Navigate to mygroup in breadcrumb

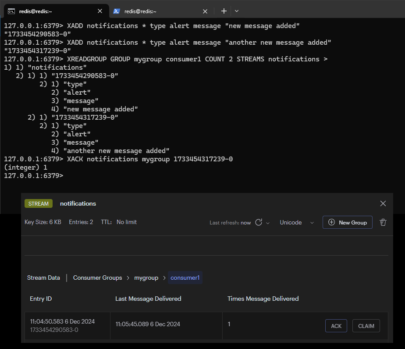[x=146, y=278]
